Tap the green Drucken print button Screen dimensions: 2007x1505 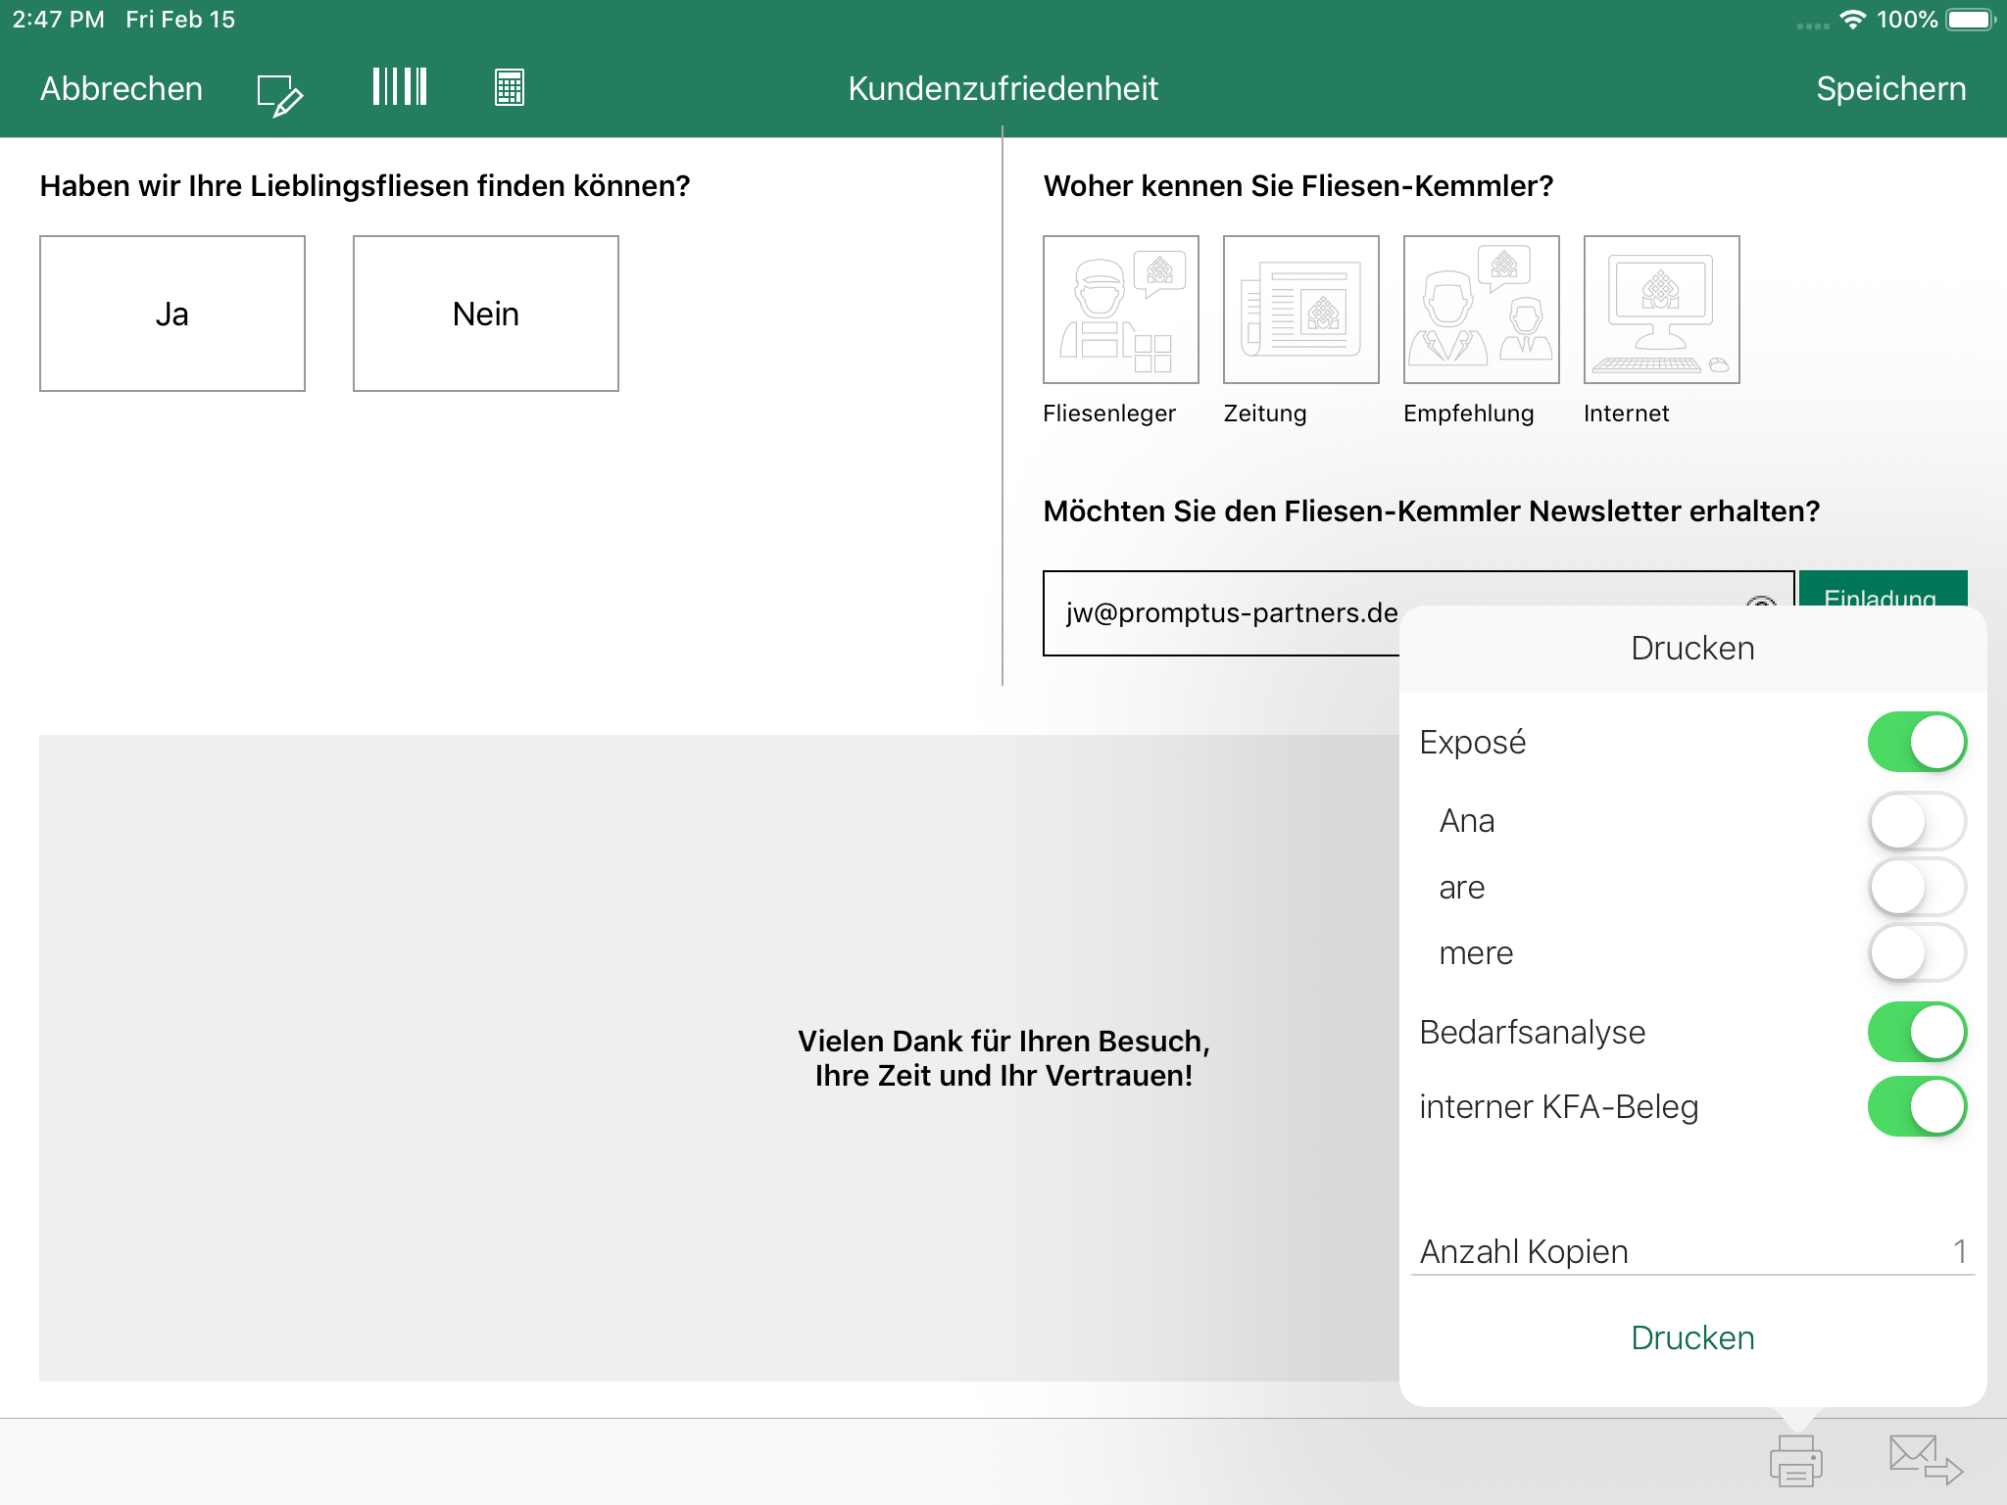point(1692,1337)
